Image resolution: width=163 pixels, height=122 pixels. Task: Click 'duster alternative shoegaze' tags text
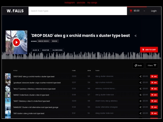107,107
